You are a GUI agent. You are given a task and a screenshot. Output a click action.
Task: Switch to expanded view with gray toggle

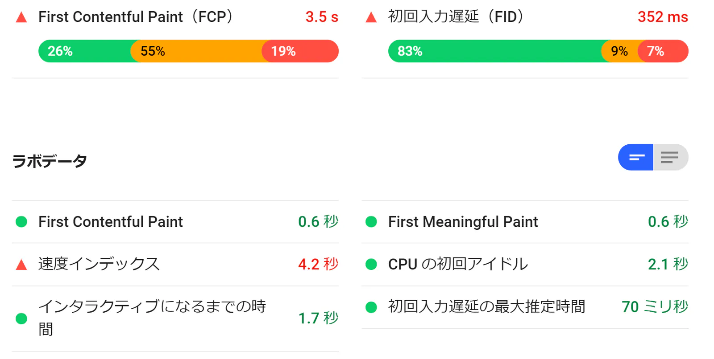click(x=671, y=157)
